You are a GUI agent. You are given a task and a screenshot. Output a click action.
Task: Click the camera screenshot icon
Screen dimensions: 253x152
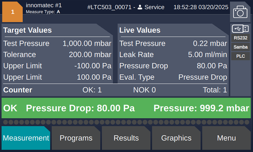coord(240,12)
